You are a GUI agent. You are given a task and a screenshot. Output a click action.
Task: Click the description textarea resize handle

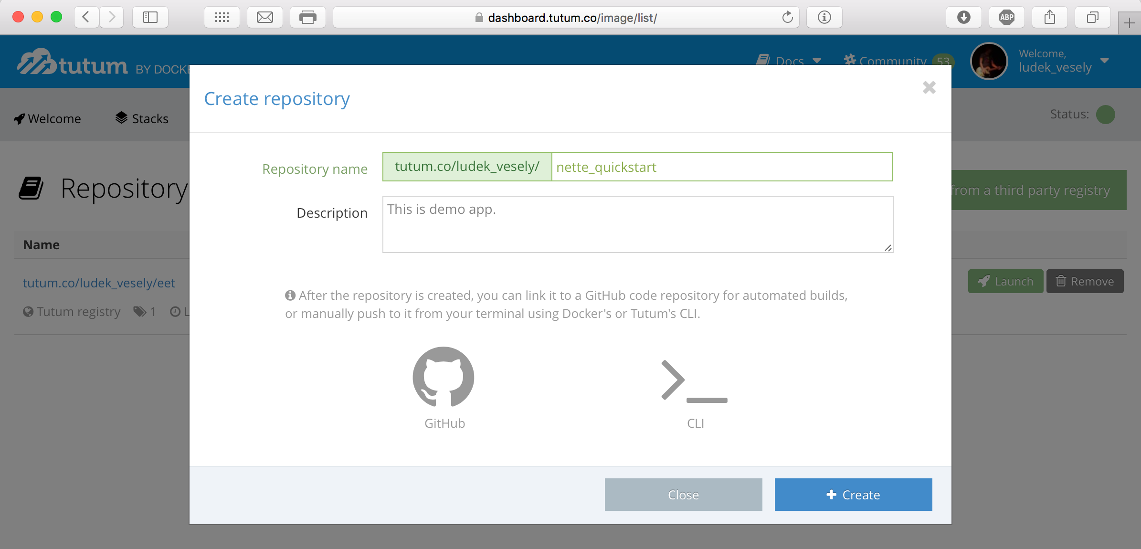pyautogui.click(x=887, y=247)
